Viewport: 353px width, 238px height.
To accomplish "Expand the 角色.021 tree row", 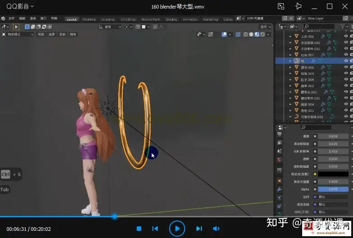I will tap(290, 110).
